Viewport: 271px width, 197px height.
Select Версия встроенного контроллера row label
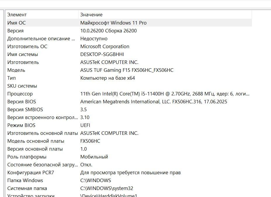pyautogui.click(x=43, y=118)
